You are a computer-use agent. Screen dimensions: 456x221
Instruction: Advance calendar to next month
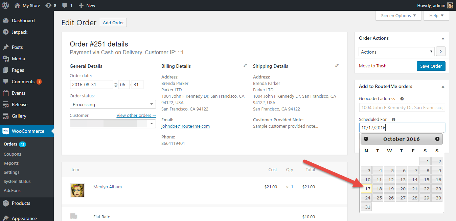click(437, 139)
